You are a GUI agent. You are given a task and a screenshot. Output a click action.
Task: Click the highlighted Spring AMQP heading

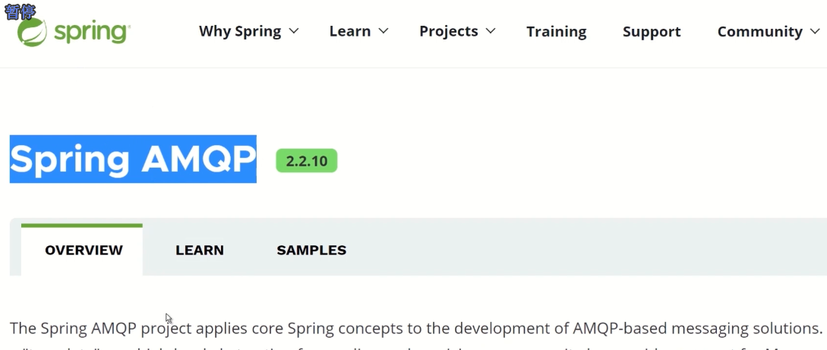pos(133,159)
